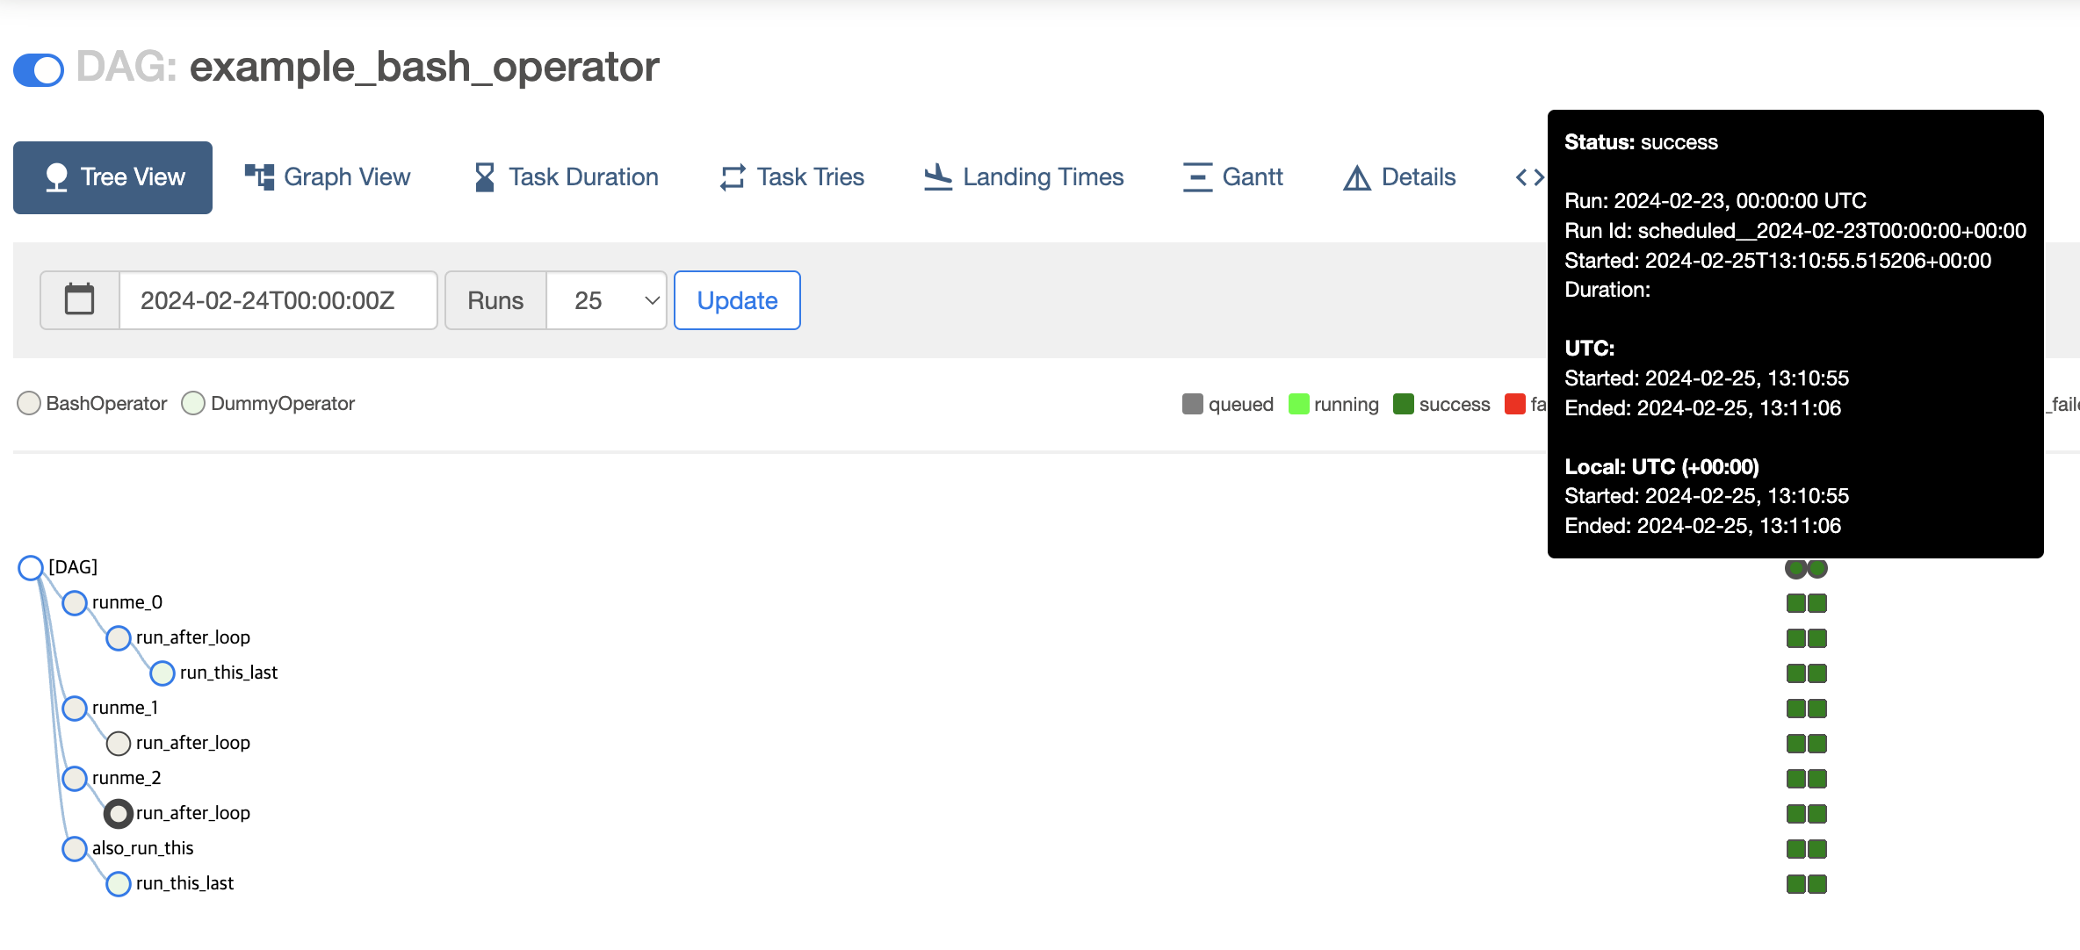Open the Runs count dropdown showing 25
The height and width of the screenshot is (950, 2080).
pos(606,300)
